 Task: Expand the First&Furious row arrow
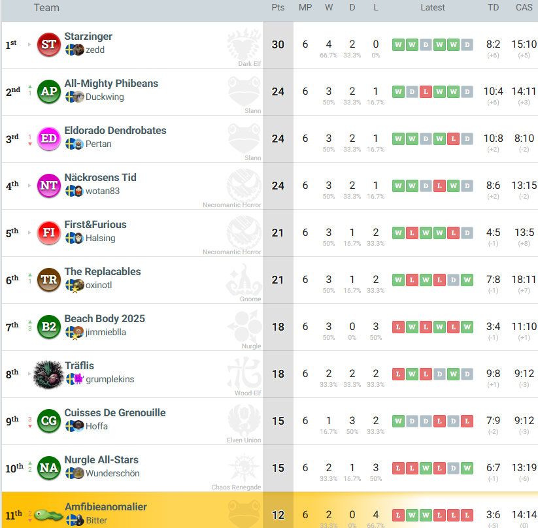click(x=29, y=233)
